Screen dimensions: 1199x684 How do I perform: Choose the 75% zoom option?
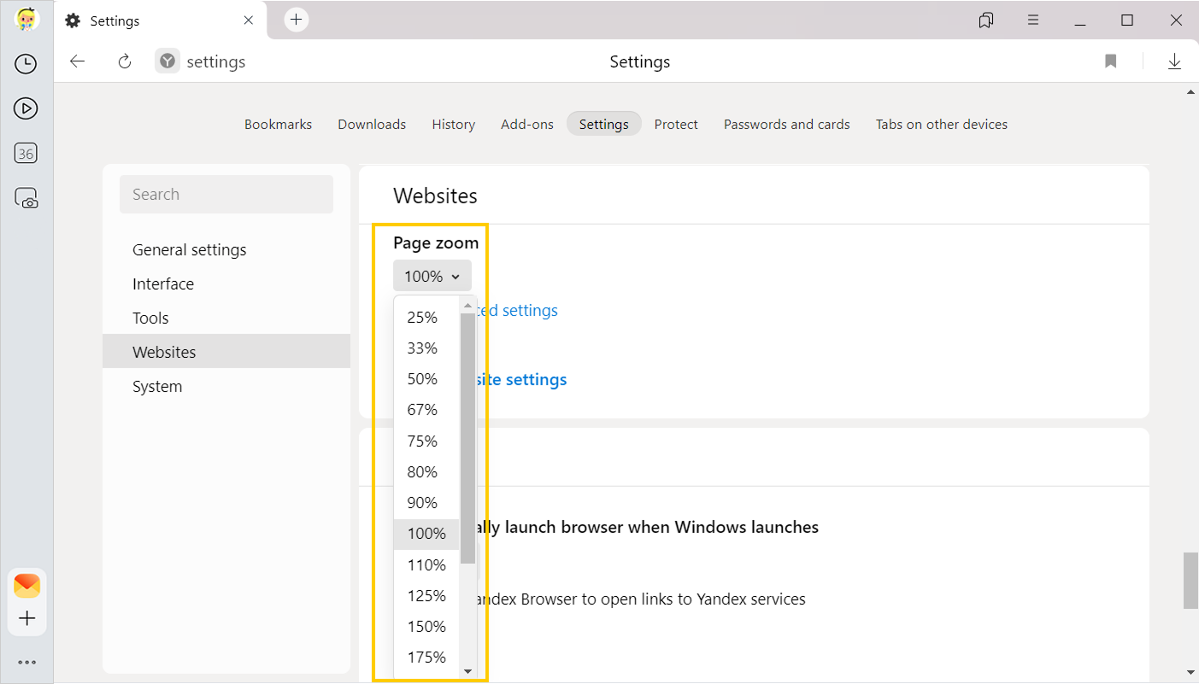422,441
